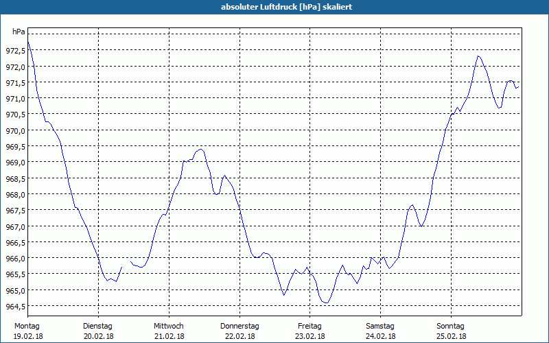549x343 pixels.
Task: Click the date 22.02.18
Action: click(240, 336)
